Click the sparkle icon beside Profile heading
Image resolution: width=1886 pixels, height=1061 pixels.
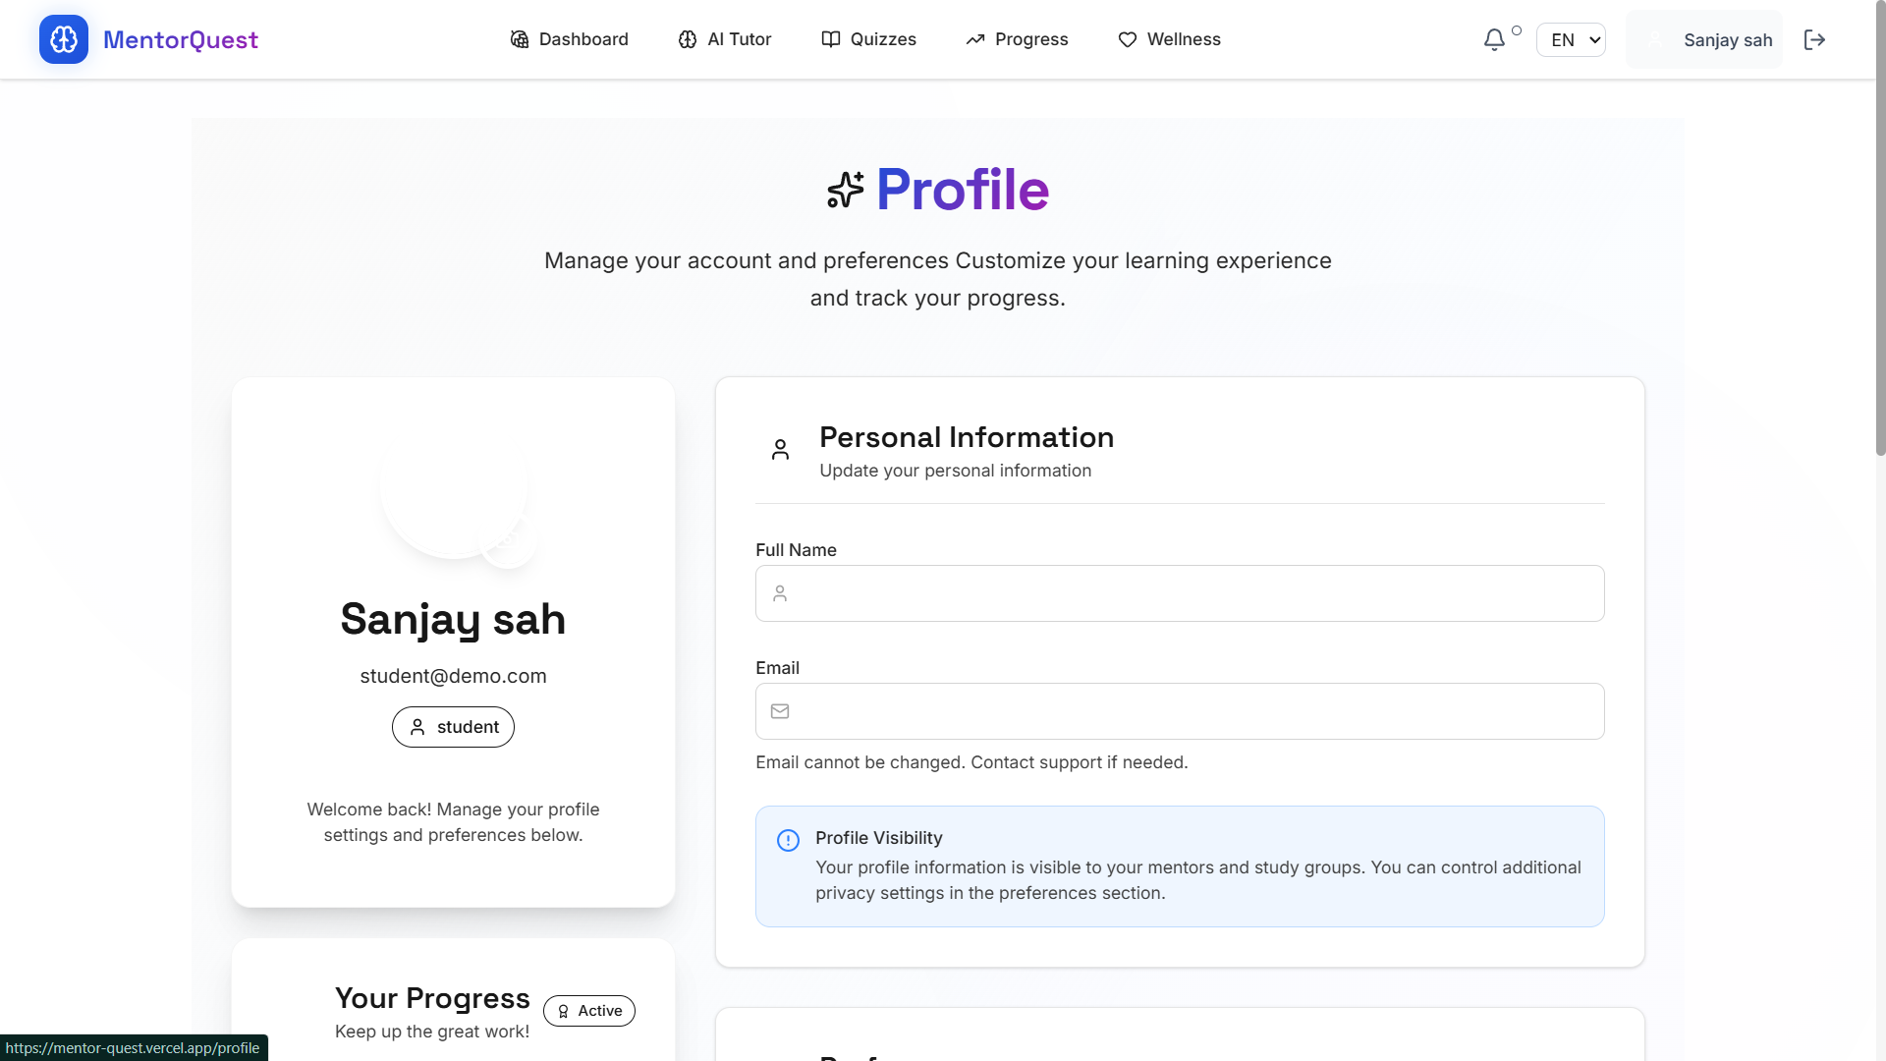(x=845, y=190)
